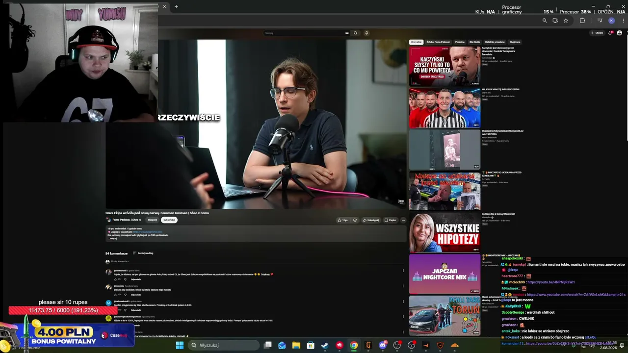Select the Dla Ciebie filter chip
This screenshot has width=628, height=353.
coord(474,42)
